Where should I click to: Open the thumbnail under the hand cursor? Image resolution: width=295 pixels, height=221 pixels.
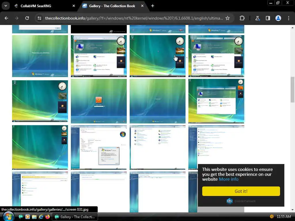click(x=158, y=56)
